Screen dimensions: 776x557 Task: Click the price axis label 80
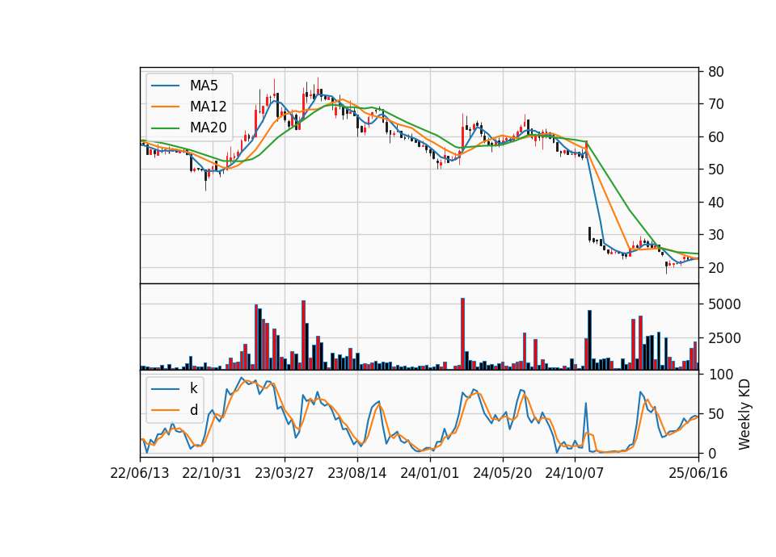(716, 72)
